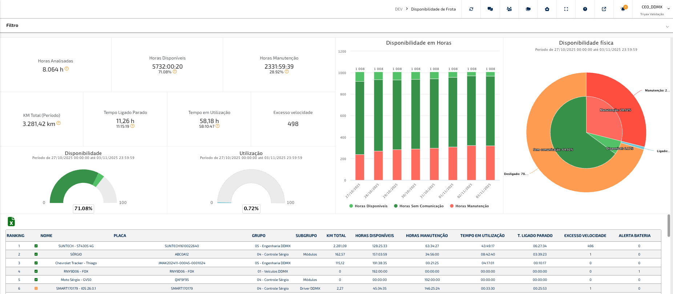The width and height of the screenshot is (673, 294).
Task: Sort by TEMPO EM UTILIZAÇÃO column header
Action: [482, 236]
